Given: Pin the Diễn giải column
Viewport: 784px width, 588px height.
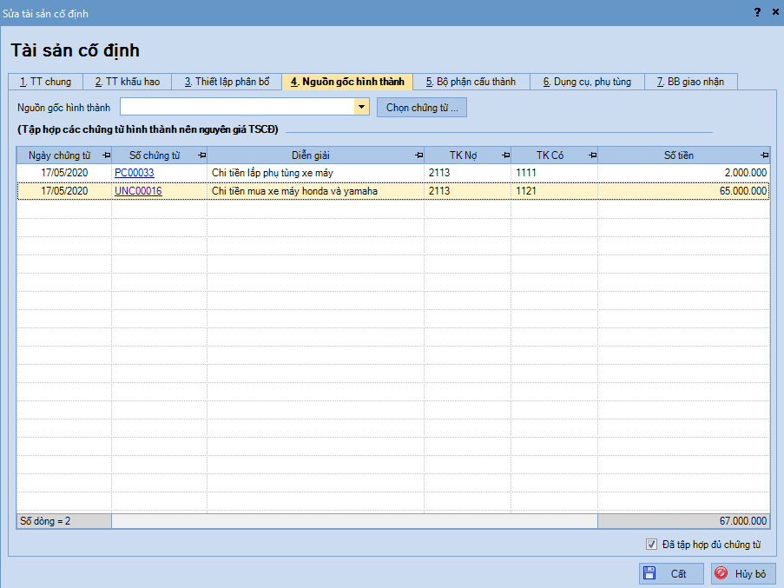Looking at the screenshot, I should click(418, 155).
